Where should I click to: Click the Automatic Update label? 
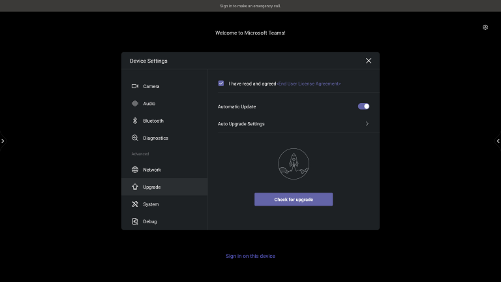237,107
